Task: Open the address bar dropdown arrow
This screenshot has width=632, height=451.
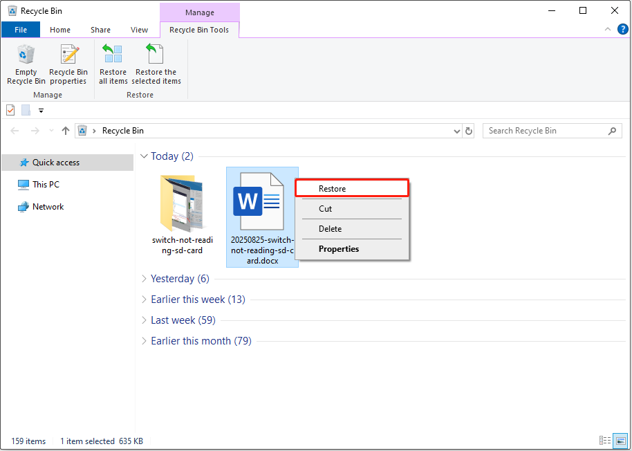Action: click(456, 131)
